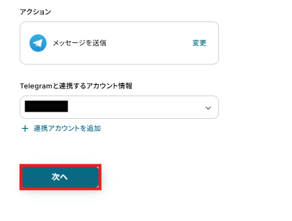
Task: Click Telegramと連携するアカウント情報 label
Action: 76,86
